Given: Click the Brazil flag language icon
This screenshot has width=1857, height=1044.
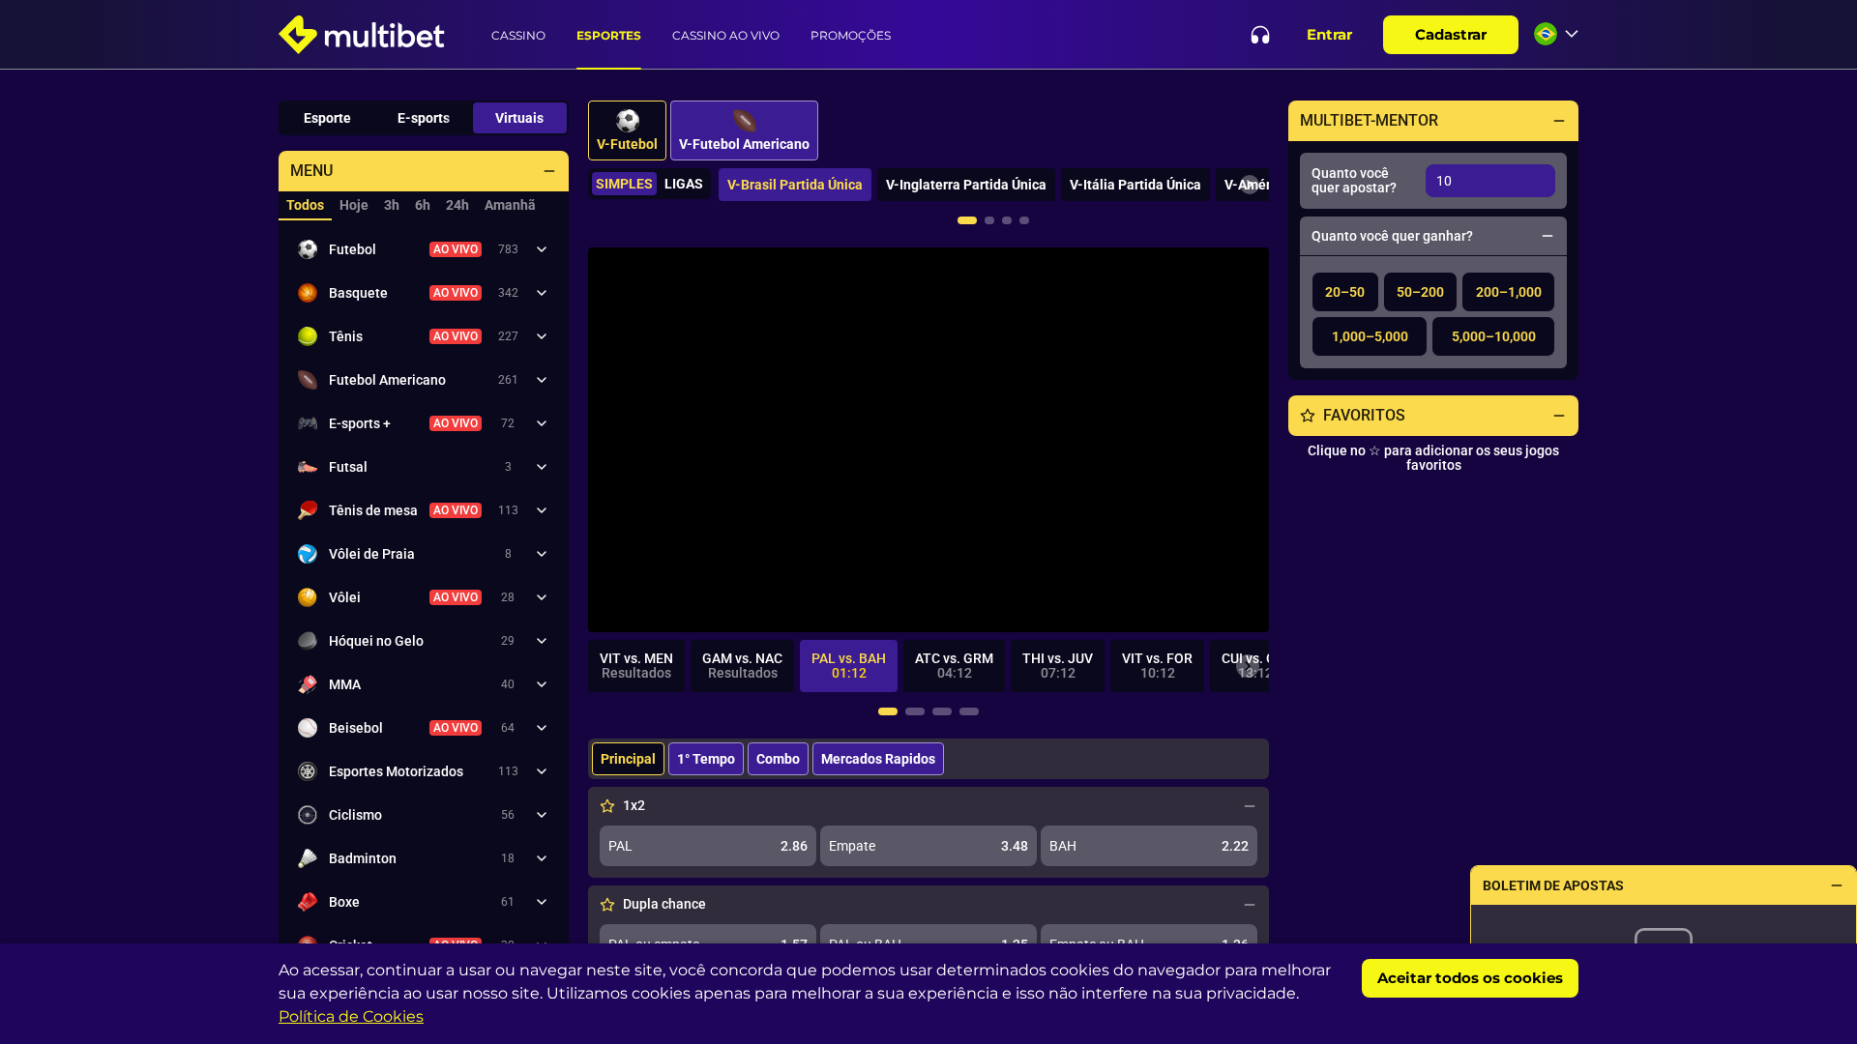Looking at the screenshot, I should pyautogui.click(x=1546, y=34).
